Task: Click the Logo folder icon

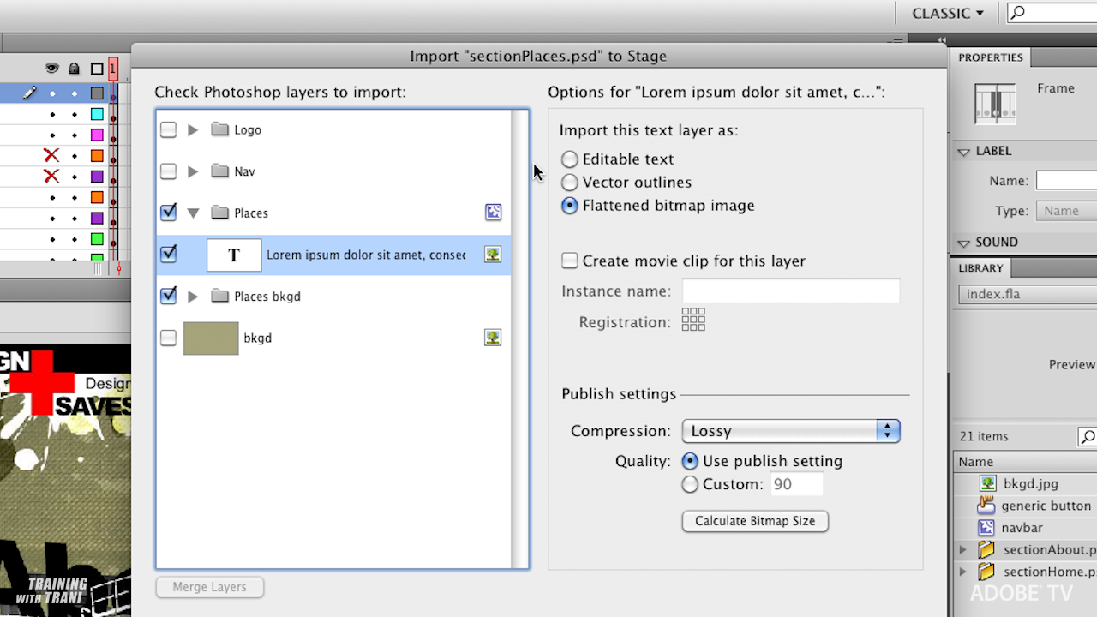Action: (x=219, y=129)
